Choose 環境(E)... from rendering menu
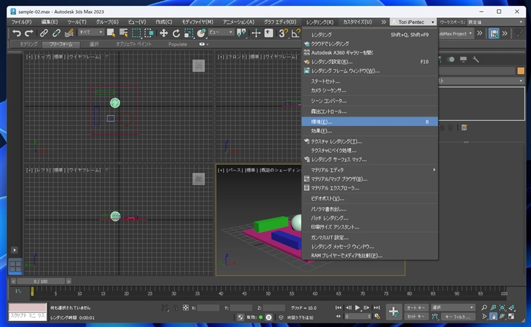 (370, 122)
